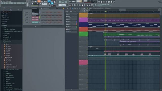Mute playlist Track 2 using its dot
This screenshot has height=91, width=162.
point(87,21)
